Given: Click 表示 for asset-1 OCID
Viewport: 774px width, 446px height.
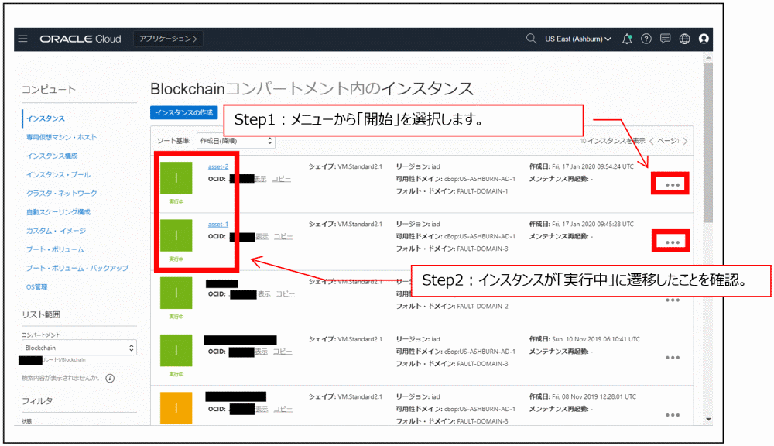Looking at the screenshot, I should (262, 237).
